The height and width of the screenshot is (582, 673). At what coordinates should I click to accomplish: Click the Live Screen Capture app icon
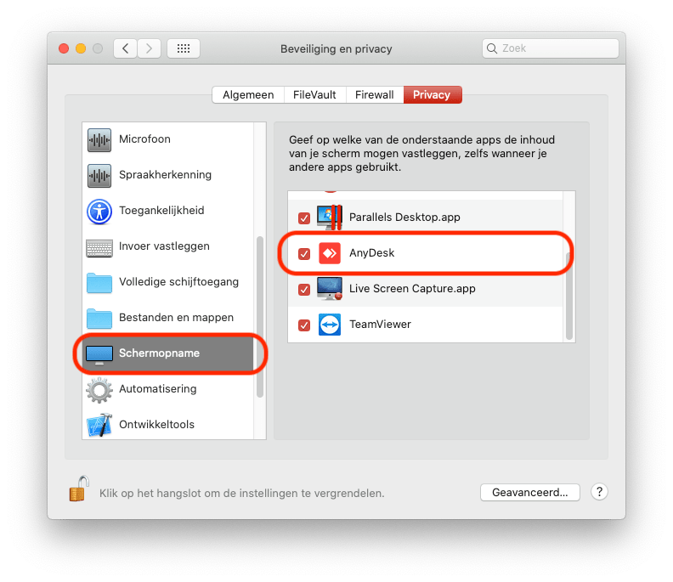[330, 288]
